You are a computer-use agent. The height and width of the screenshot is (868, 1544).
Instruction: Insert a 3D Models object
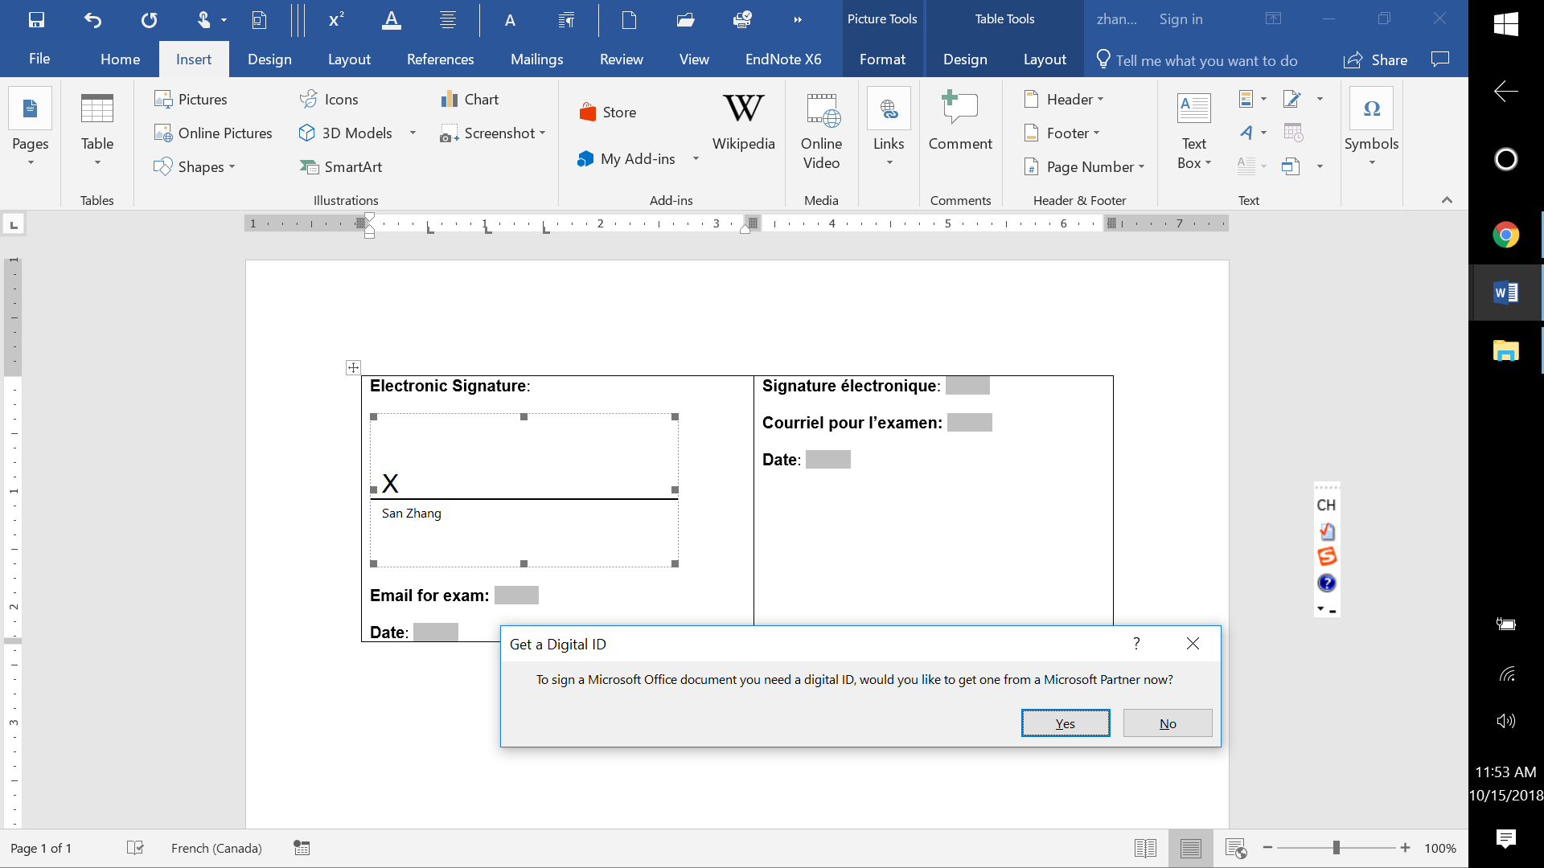[x=346, y=133]
